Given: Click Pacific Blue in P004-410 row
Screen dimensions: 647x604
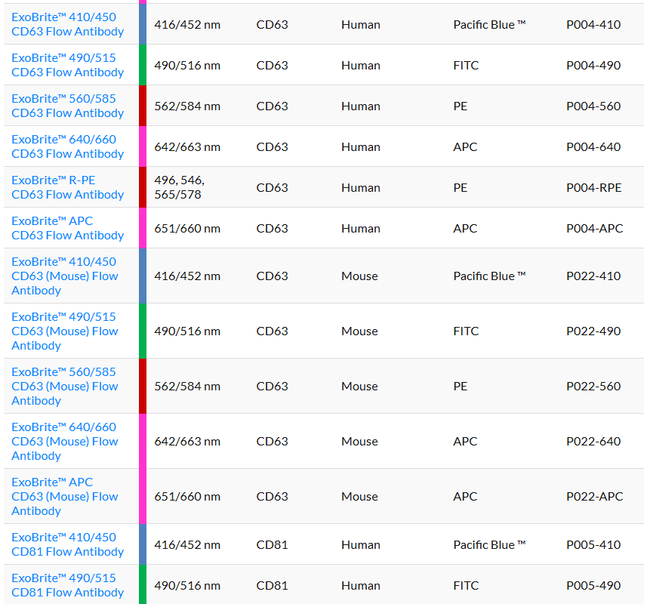Looking at the screenshot, I should point(489,25).
